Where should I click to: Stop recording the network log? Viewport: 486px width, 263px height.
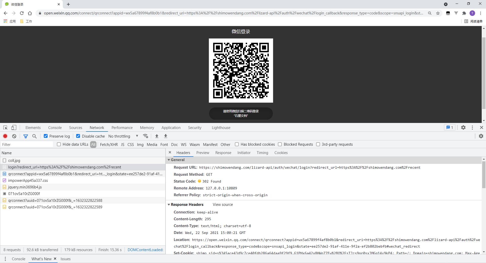pyautogui.click(x=5, y=136)
